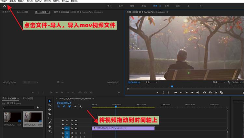Open Effects workspace menu icon
This screenshot has height=138, width=244.
point(160,6)
